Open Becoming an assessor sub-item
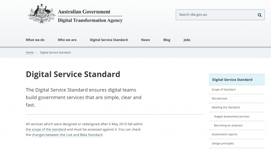Viewport: 271px width, 149px height. 237,125
